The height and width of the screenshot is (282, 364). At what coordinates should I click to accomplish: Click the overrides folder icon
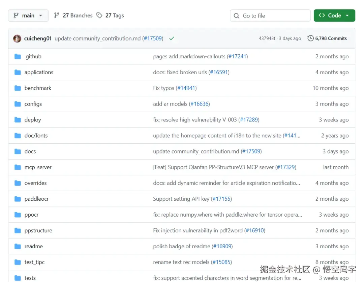[18, 183]
